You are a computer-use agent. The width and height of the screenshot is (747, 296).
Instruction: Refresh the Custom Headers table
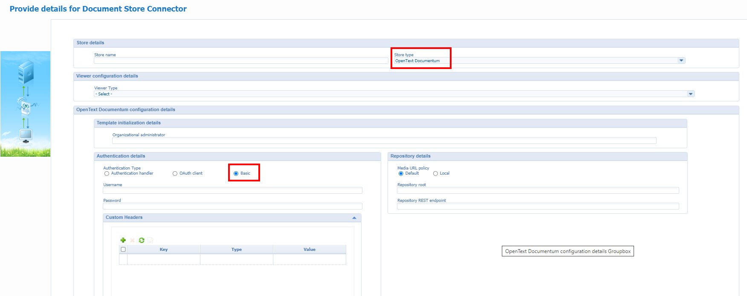142,240
